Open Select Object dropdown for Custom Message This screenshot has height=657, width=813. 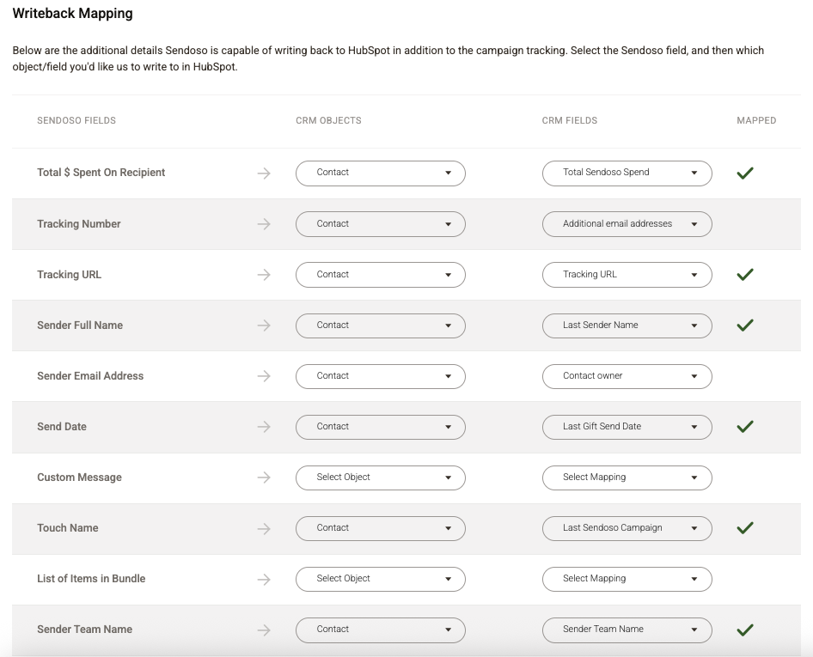[x=381, y=478]
